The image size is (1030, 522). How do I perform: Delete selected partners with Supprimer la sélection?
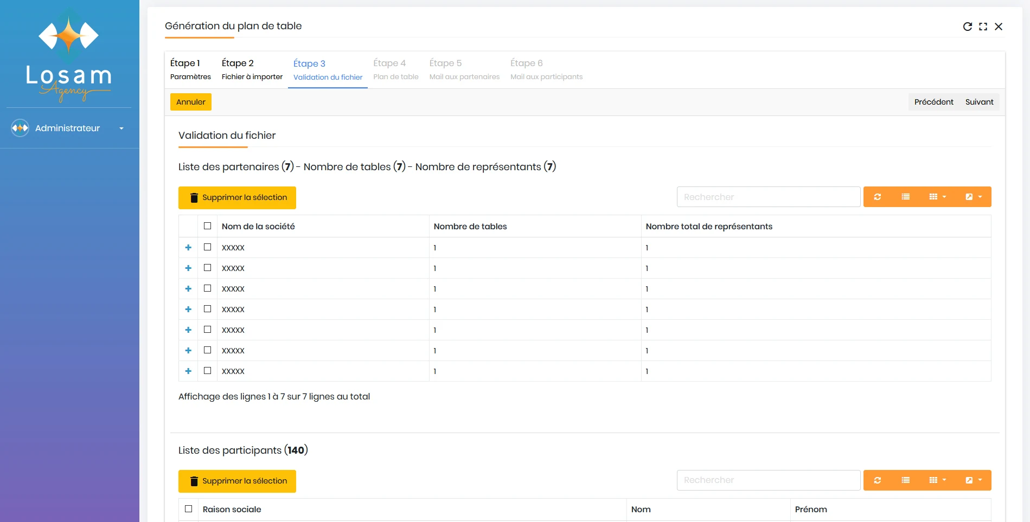click(237, 198)
